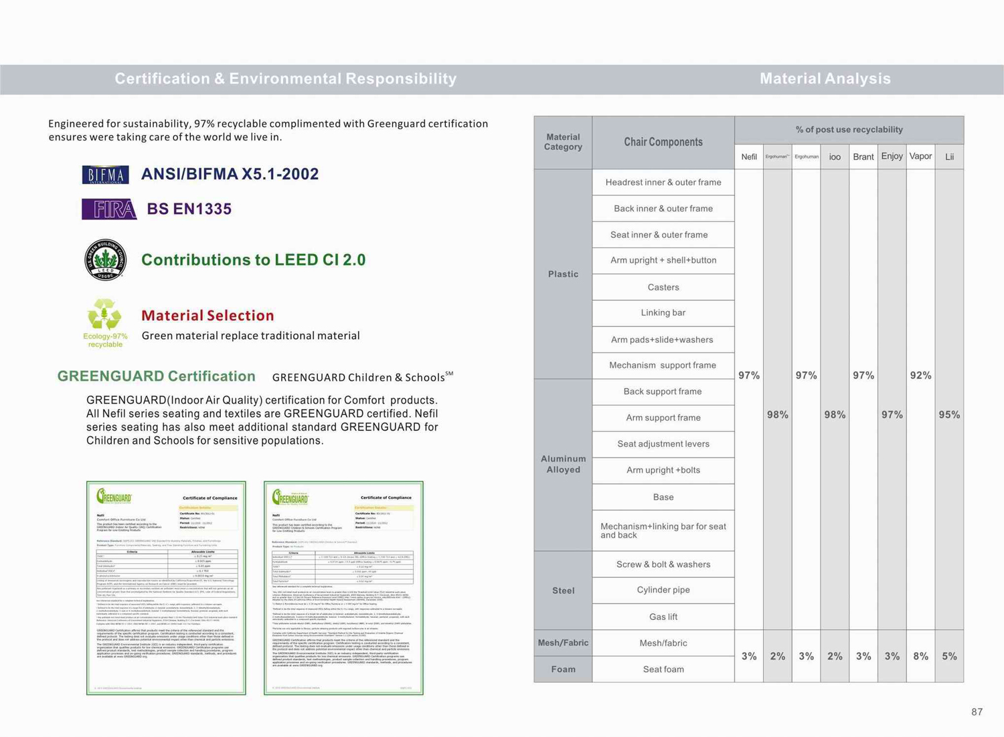Select the 'GREENGUARD Certification' green heading
The width and height of the screenshot is (1004, 737).
(156, 376)
